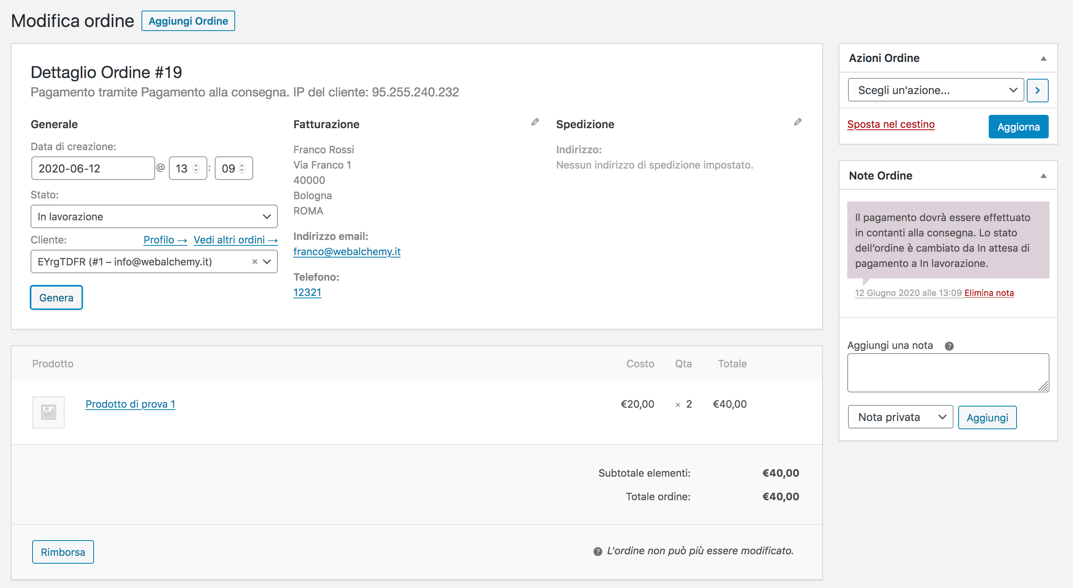Open the Stato dropdown showing In lavorazione

[154, 217]
